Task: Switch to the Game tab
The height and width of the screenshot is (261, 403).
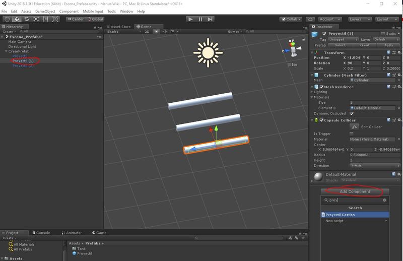Action: point(99,233)
